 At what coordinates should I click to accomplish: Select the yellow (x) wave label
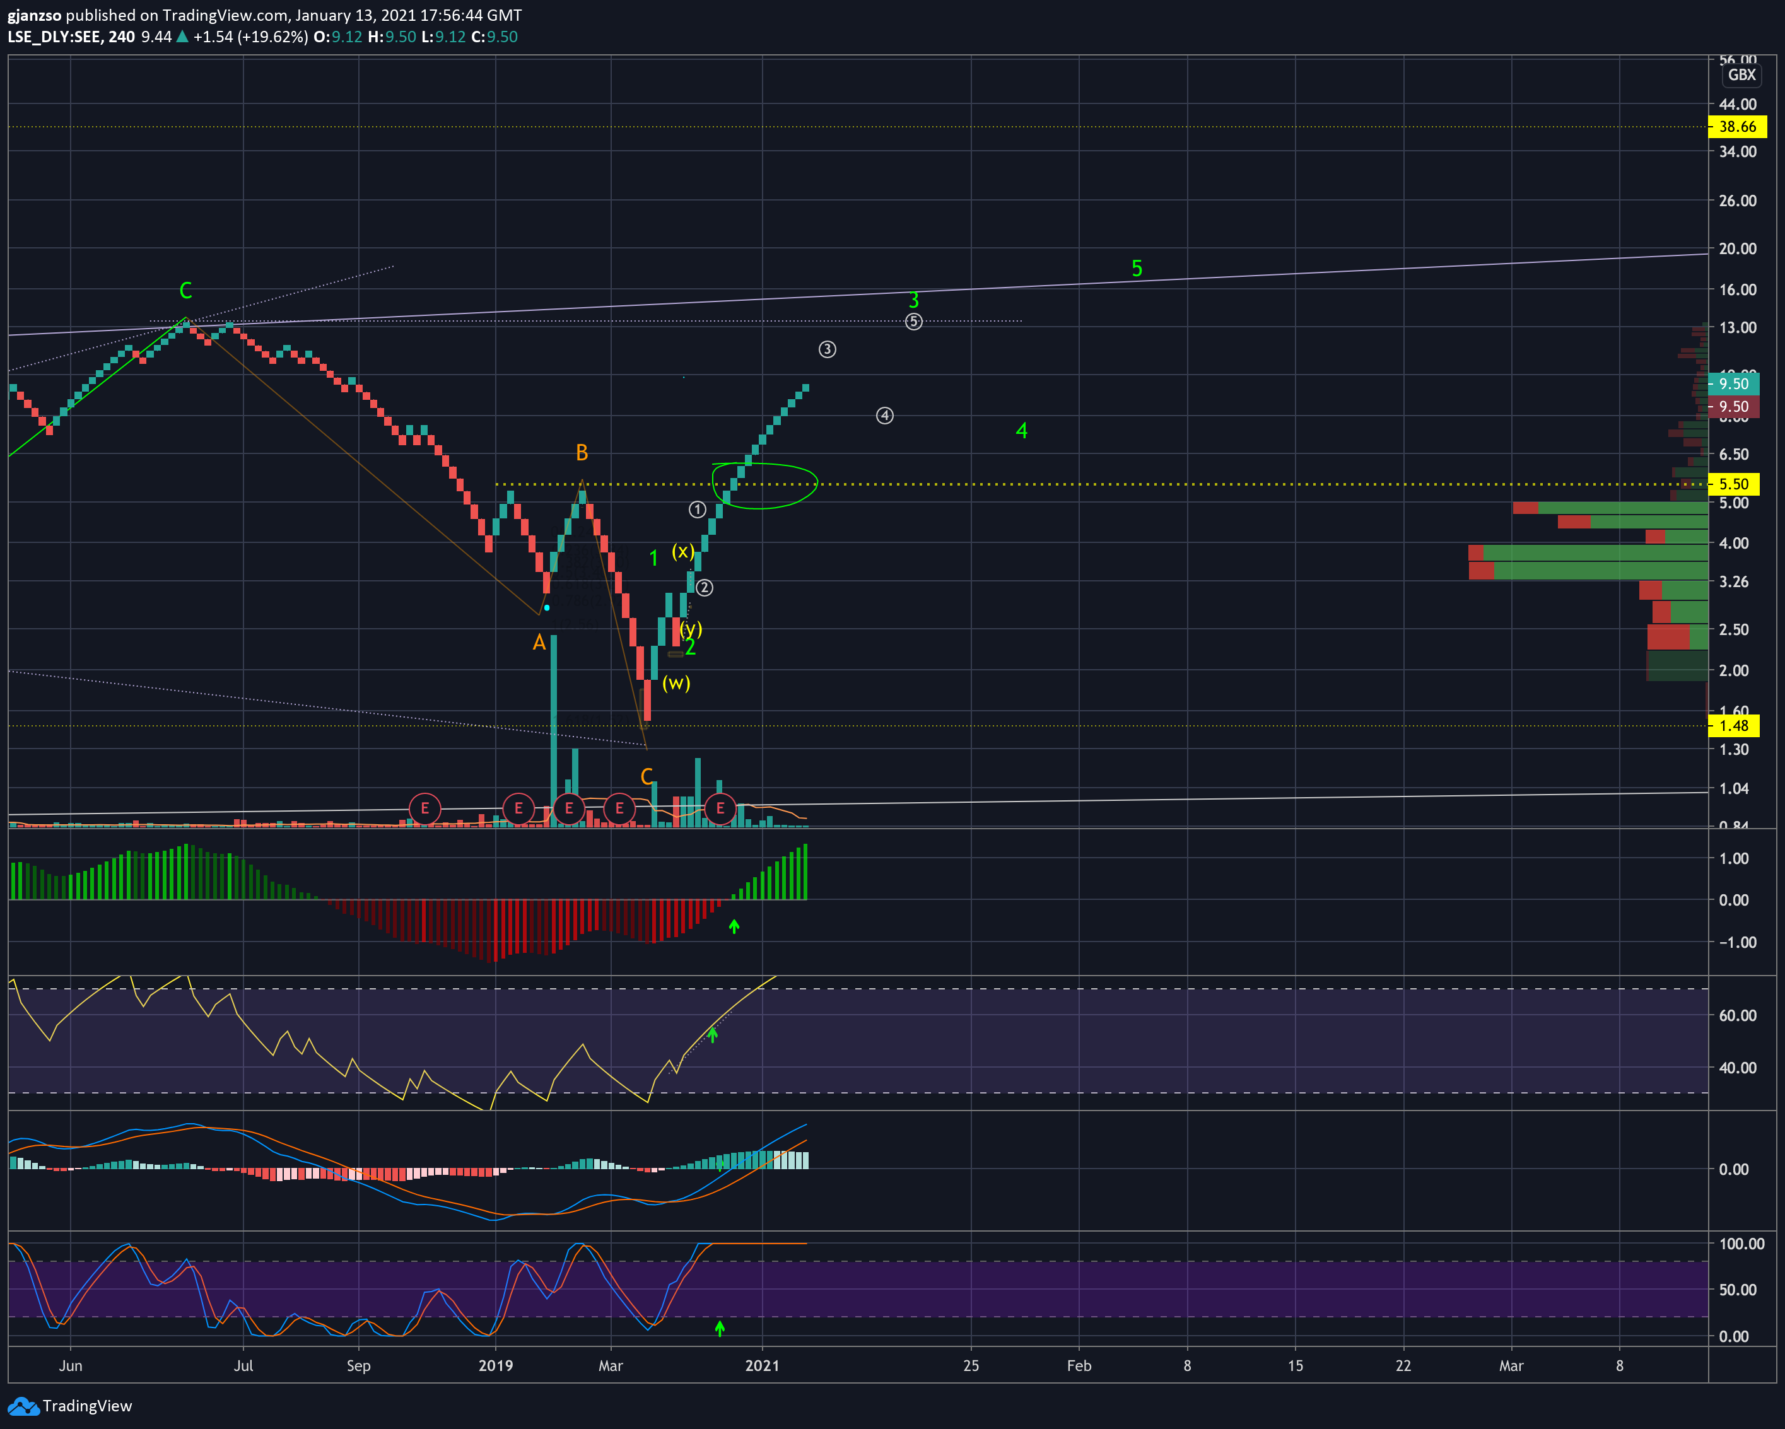tap(683, 551)
